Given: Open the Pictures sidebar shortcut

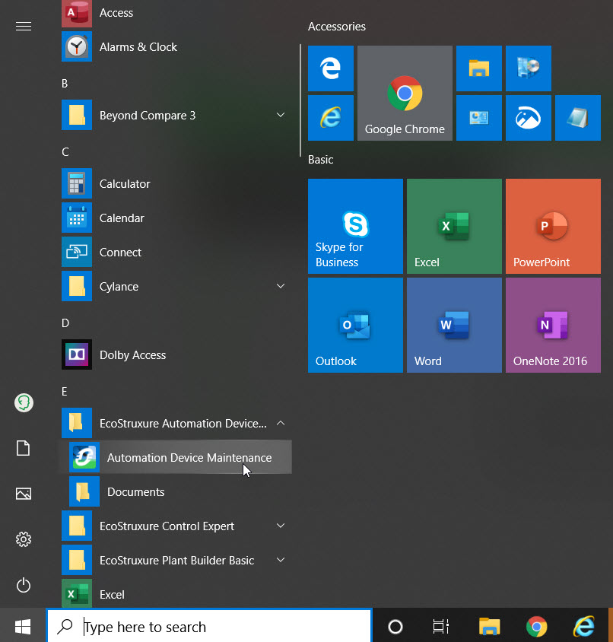Looking at the screenshot, I should (24, 494).
